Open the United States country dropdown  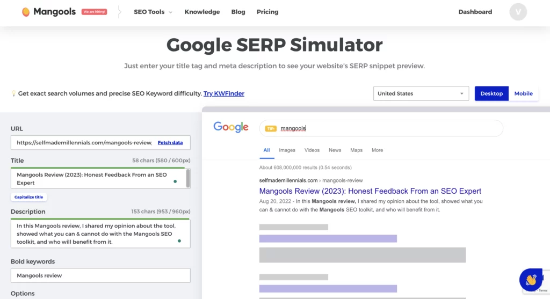click(421, 93)
